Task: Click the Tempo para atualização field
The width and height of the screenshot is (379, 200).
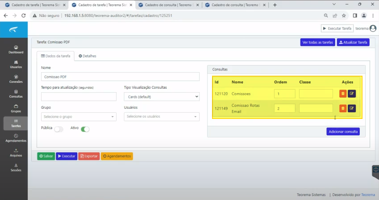Action: point(79,97)
